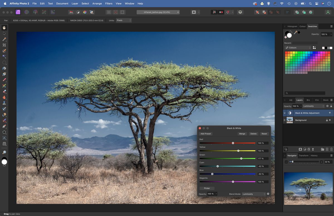Viewport: 334px width, 216px height.
Task: Select the Paint Brush tool
Action: [4, 80]
